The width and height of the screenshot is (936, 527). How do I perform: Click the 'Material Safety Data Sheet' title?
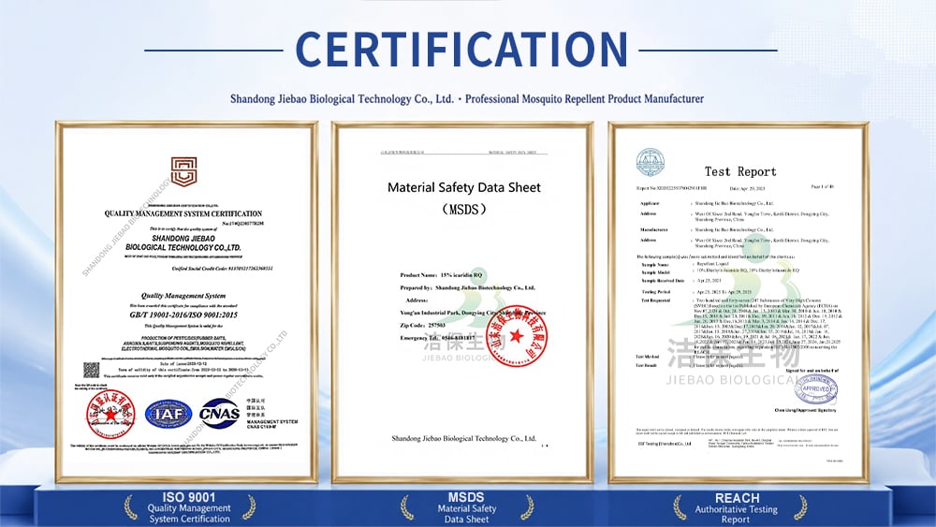(x=464, y=187)
